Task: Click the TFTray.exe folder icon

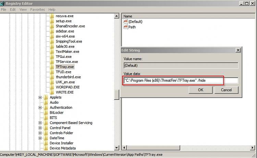Action: coord(52,67)
